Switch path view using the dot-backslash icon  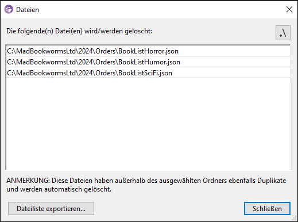tap(283, 33)
